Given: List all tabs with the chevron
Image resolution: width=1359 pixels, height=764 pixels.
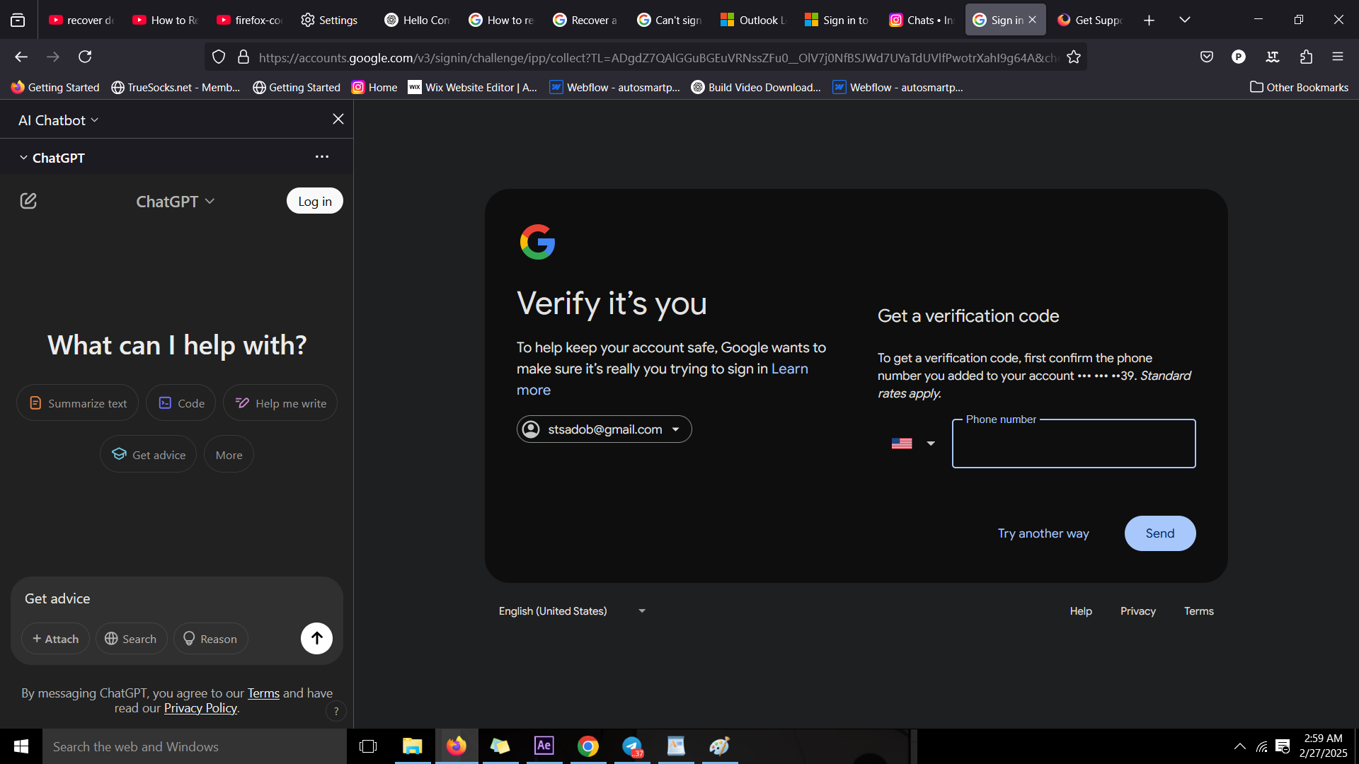Looking at the screenshot, I should click(1184, 20).
